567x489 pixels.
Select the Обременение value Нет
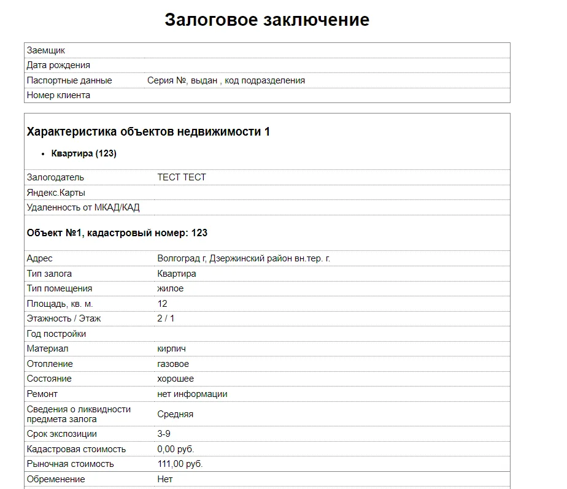coord(163,479)
